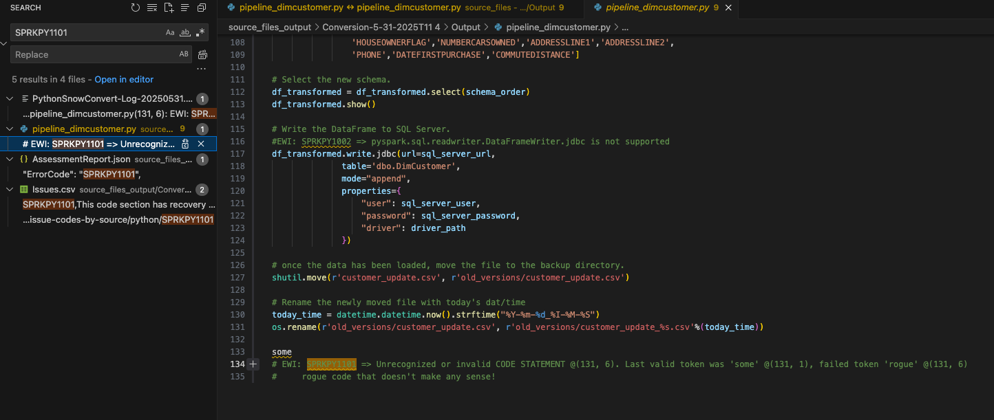Click the Replace All icon
Viewport: 994px width, 420px height.
(202, 55)
